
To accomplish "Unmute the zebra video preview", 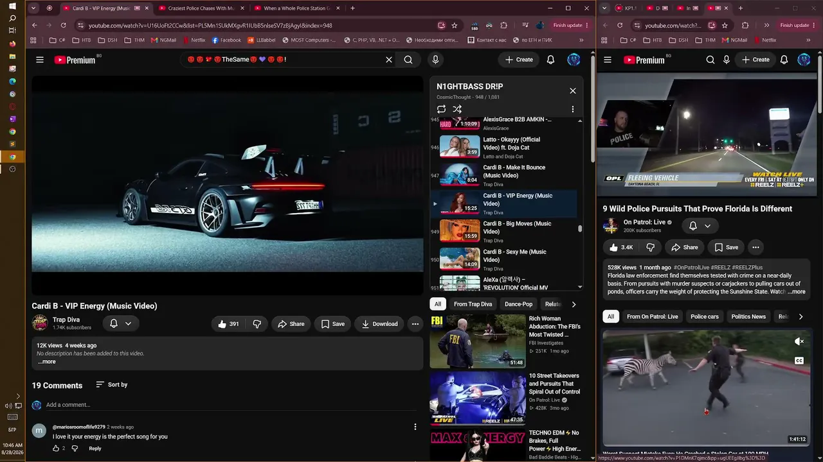I will pyautogui.click(x=799, y=341).
